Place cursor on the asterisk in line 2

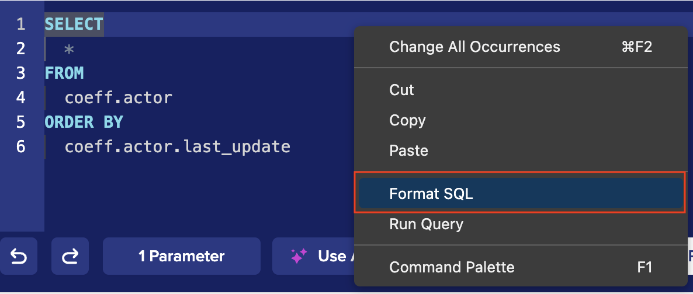(69, 49)
